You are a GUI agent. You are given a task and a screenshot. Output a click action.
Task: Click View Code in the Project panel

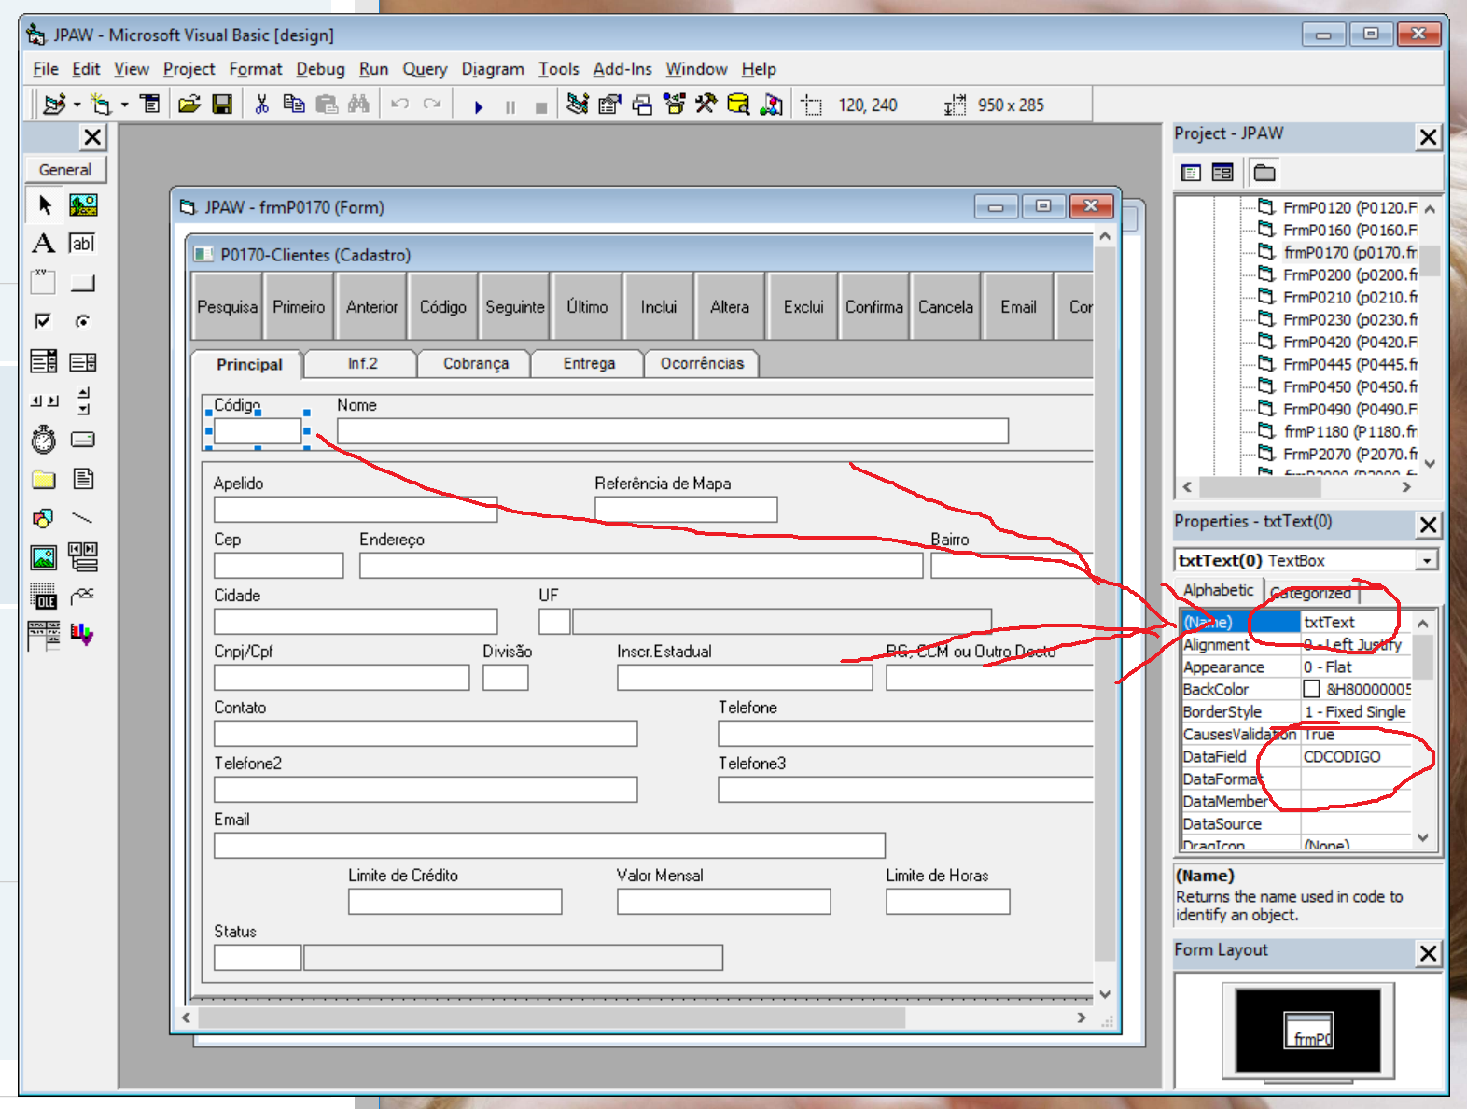coord(1191,173)
